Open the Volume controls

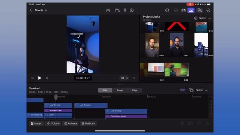click(53, 123)
